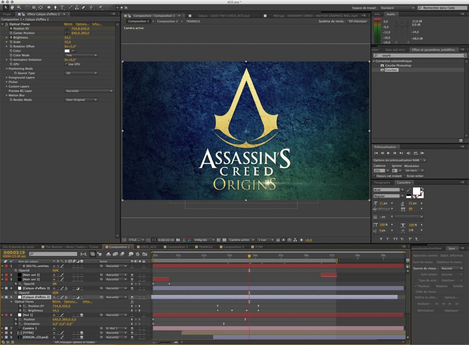Screen dimensions: 469x345
Task: Toggle the Use GPU checkbox
Action: pyautogui.click(x=66, y=64)
